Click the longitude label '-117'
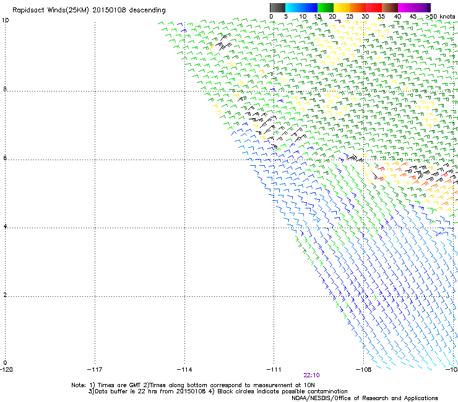This screenshot has height=402, width=458. [95, 370]
